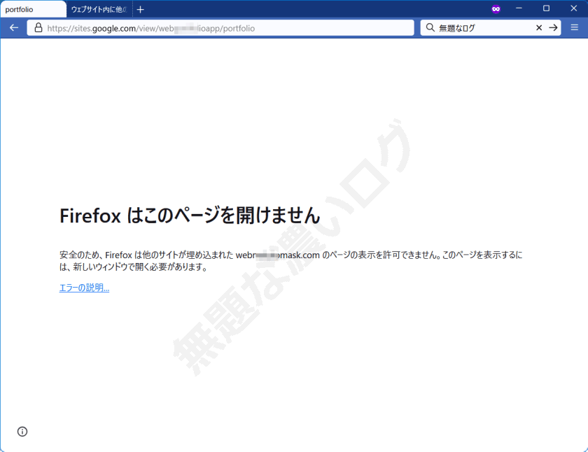Viewport: 588px width, 452px height.
Task: Click the lock icon in the address bar
Action: click(38, 28)
